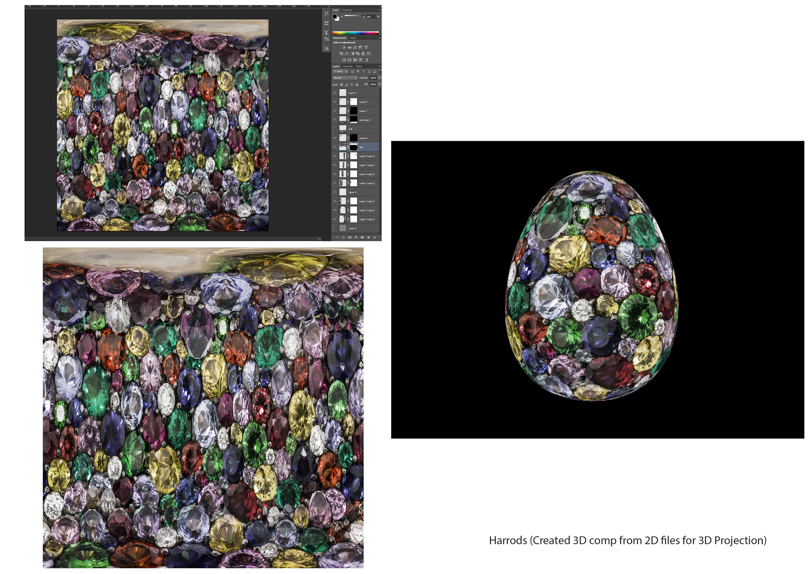The height and width of the screenshot is (574, 812).
Task: Open the layer Kind filter dropdown
Action: (340, 71)
